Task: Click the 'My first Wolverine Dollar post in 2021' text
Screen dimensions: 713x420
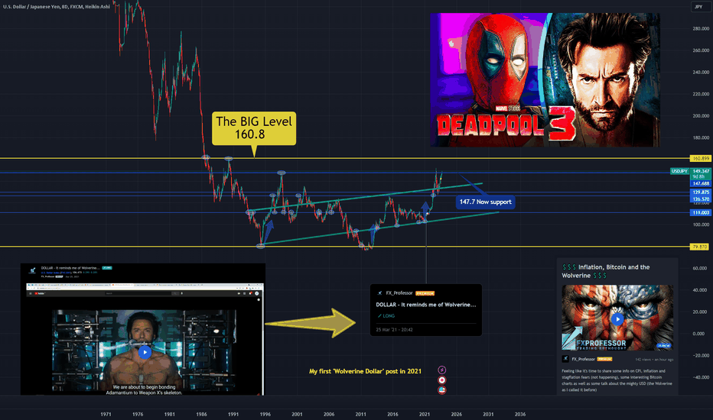Action: click(365, 371)
